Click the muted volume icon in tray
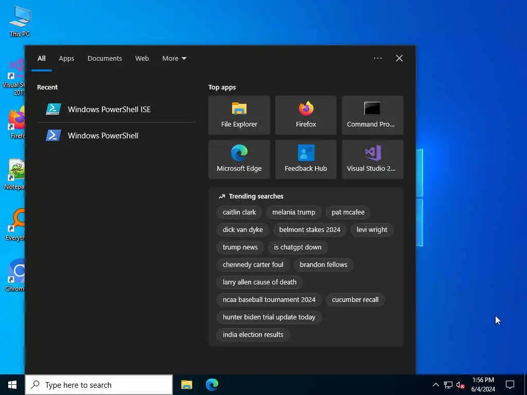Screen dimensions: 527x395 point(460,385)
